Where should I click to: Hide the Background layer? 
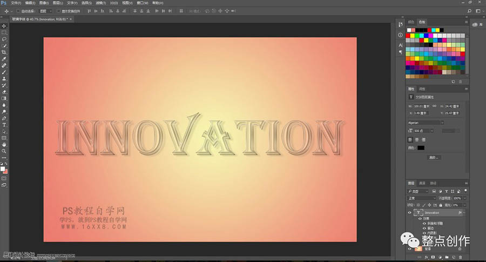coord(409,249)
